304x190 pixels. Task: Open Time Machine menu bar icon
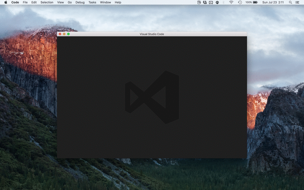(x=240, y=2)
